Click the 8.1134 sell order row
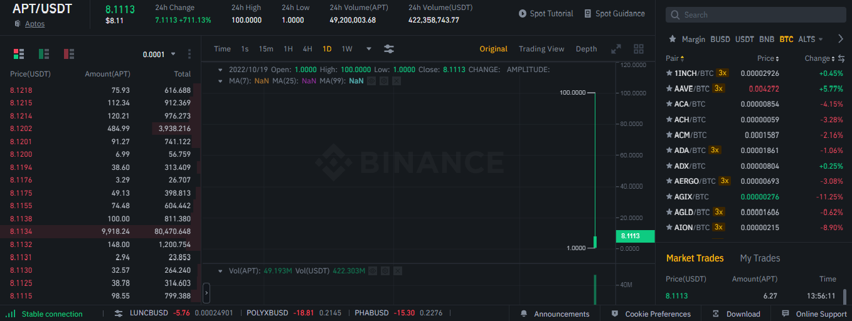The height and width of the screenshot is (321, 852). pos(100,231)
